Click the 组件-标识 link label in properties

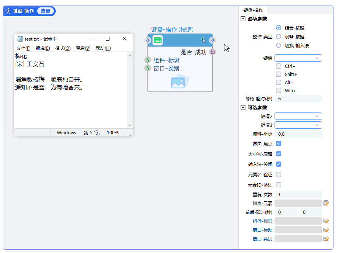(x=262, y=221)
